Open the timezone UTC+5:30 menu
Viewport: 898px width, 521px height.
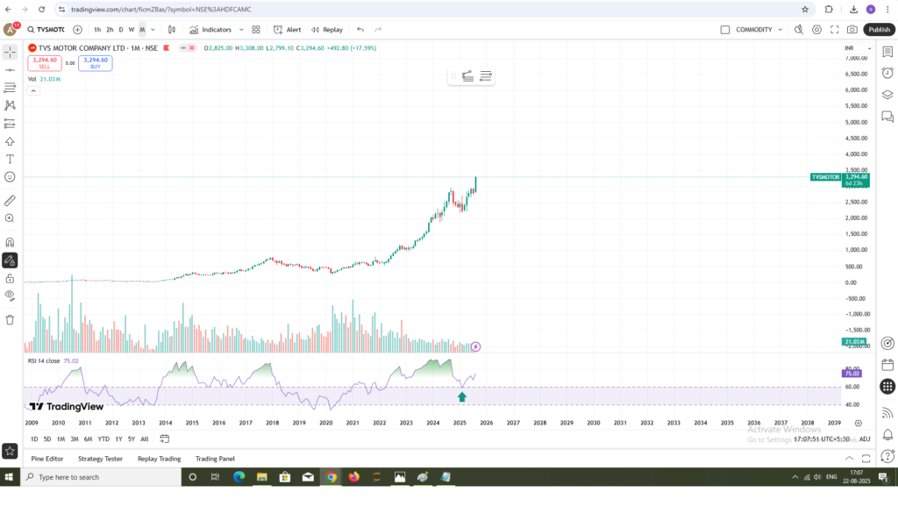point(821,439)
